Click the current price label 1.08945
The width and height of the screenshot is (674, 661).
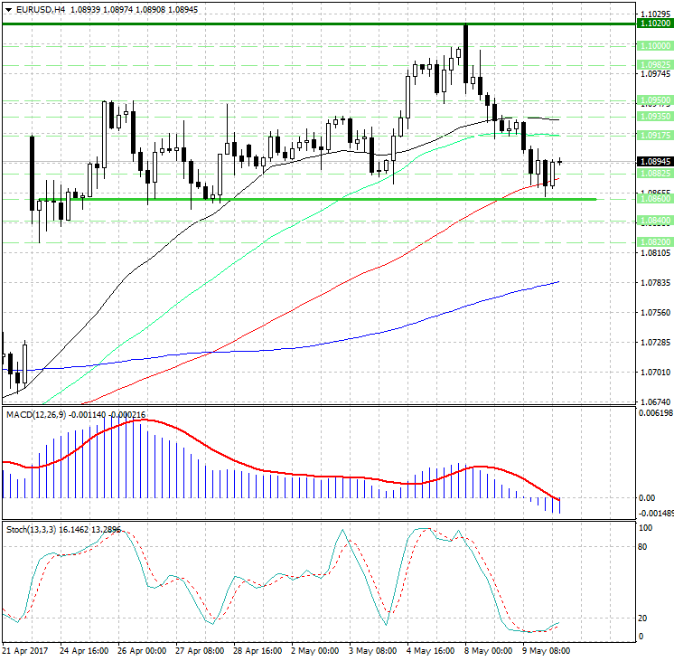pos(653,161)
